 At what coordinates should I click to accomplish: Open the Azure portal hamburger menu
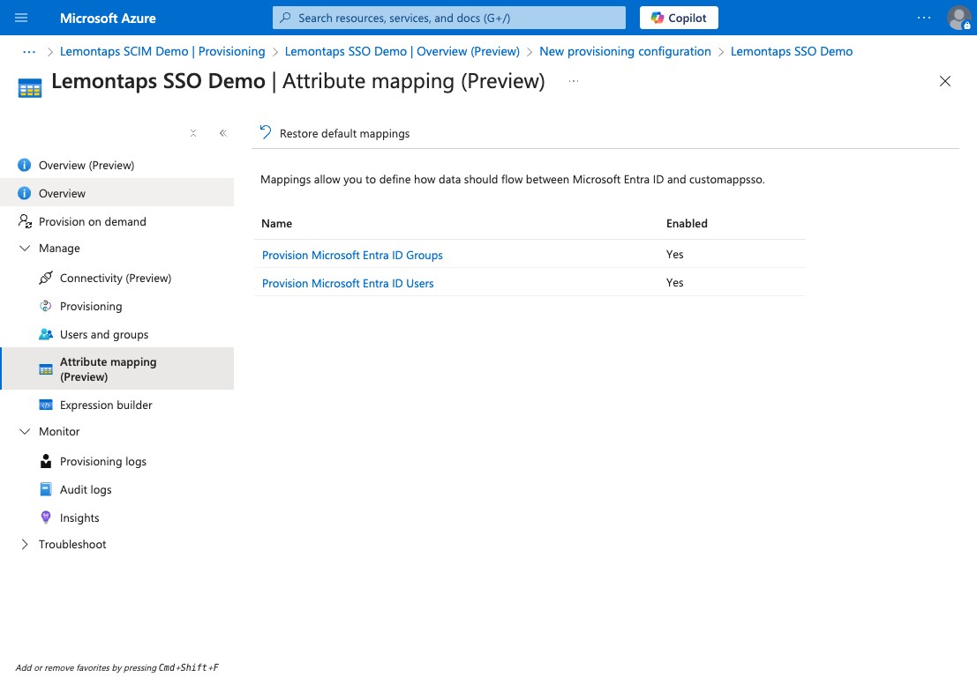click(21, 18)
